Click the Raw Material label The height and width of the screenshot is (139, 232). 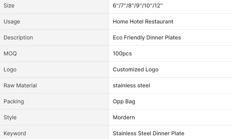pos(20,86)
